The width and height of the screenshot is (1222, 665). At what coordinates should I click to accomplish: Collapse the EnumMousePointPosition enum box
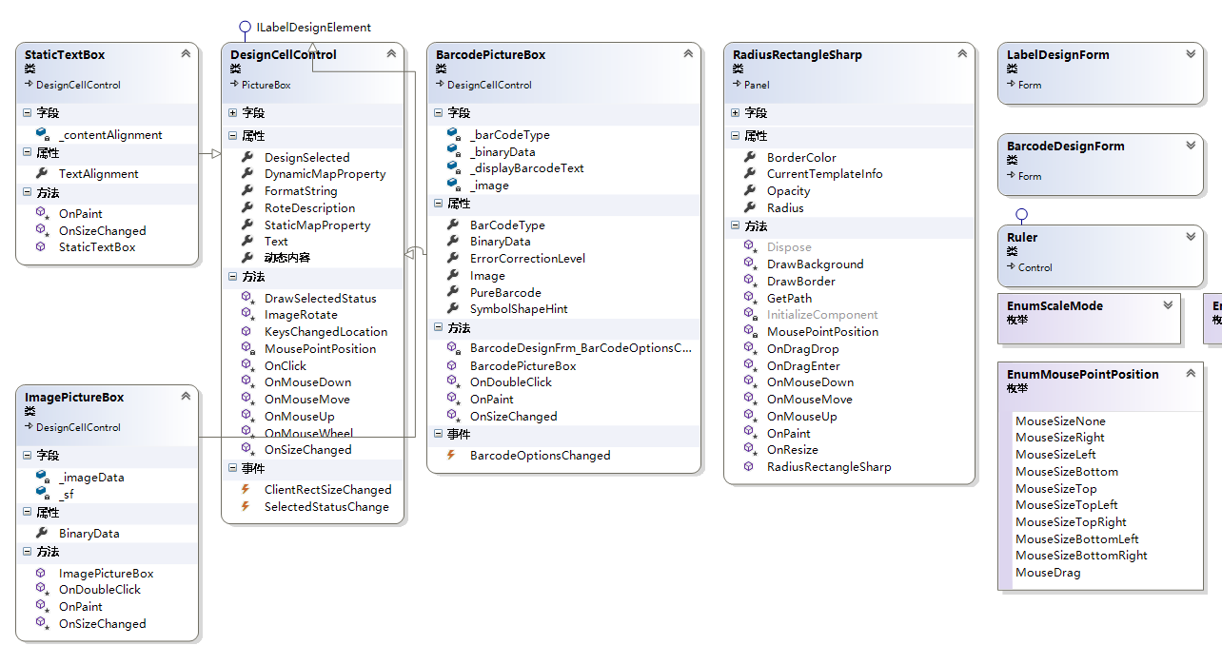(1191, 374)
